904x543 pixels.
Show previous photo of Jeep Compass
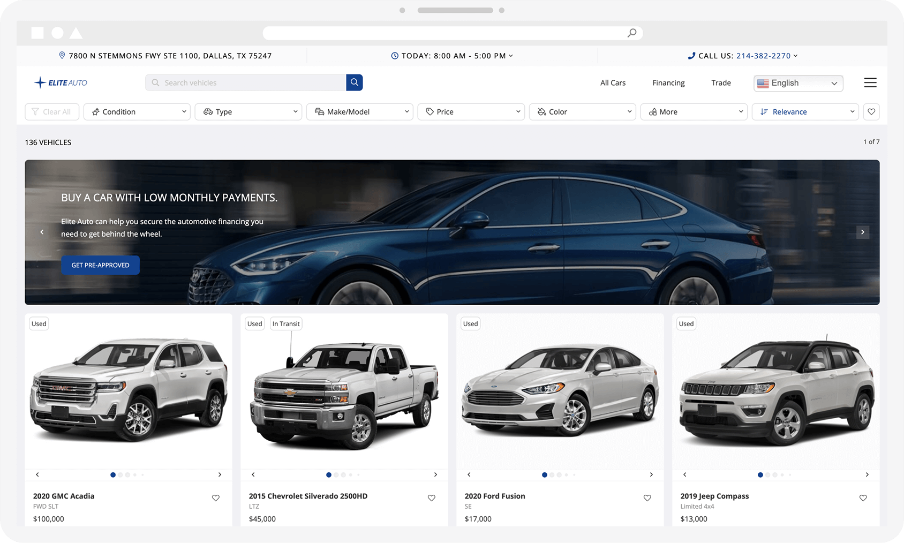pos(685,474)
